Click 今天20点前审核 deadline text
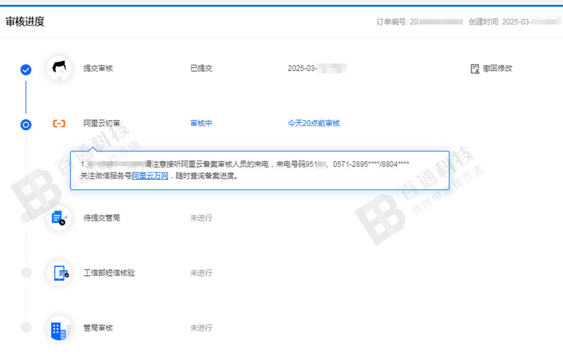 [x=314, y=123]
